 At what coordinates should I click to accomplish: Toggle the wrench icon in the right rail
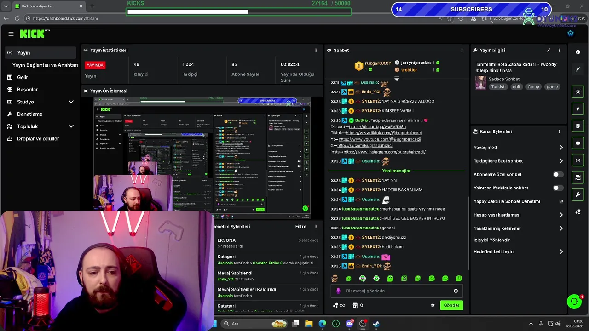[x=578, y=195]
